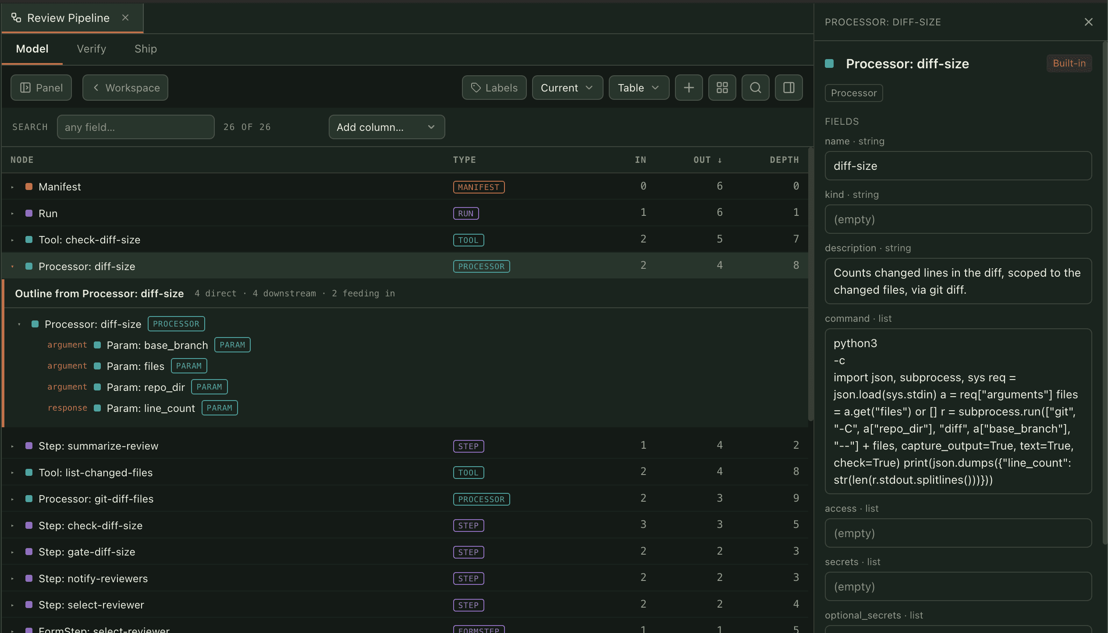
Task: Toggle the side panel layout icon
Action: click(788, 88)
